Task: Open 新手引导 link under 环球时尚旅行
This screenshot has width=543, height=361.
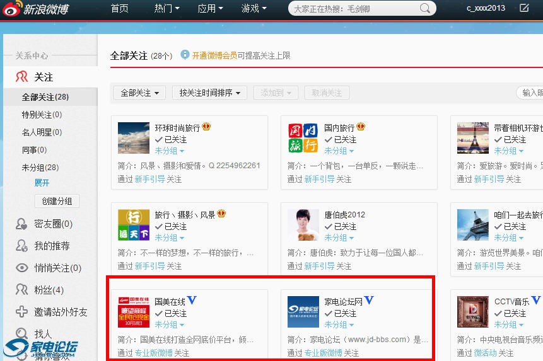Action: (149, 179)
